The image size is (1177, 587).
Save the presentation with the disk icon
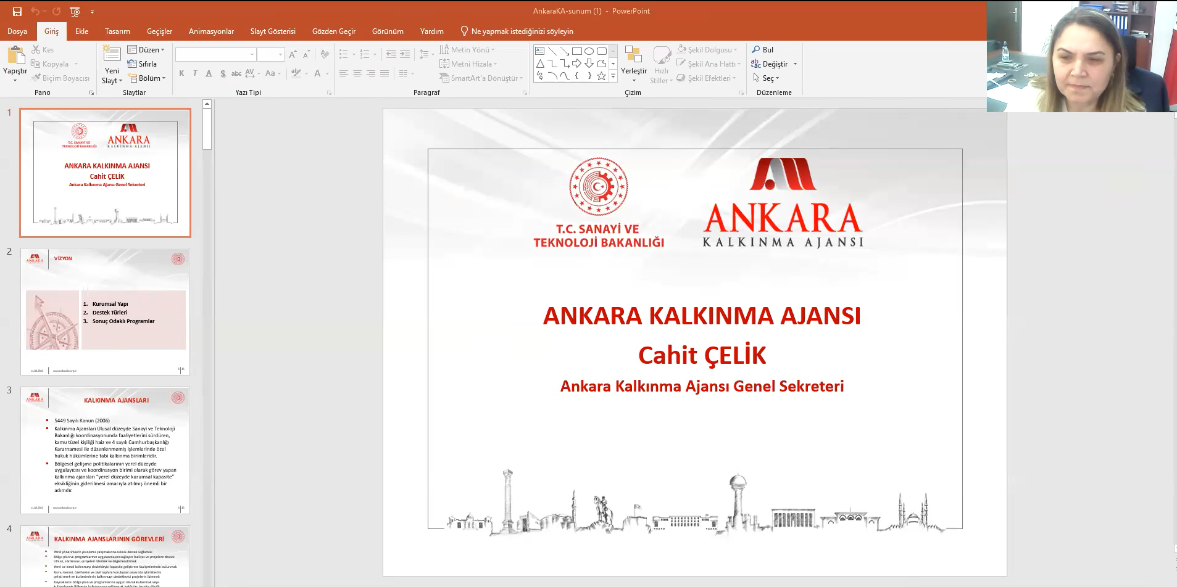(x=17, y=11)
